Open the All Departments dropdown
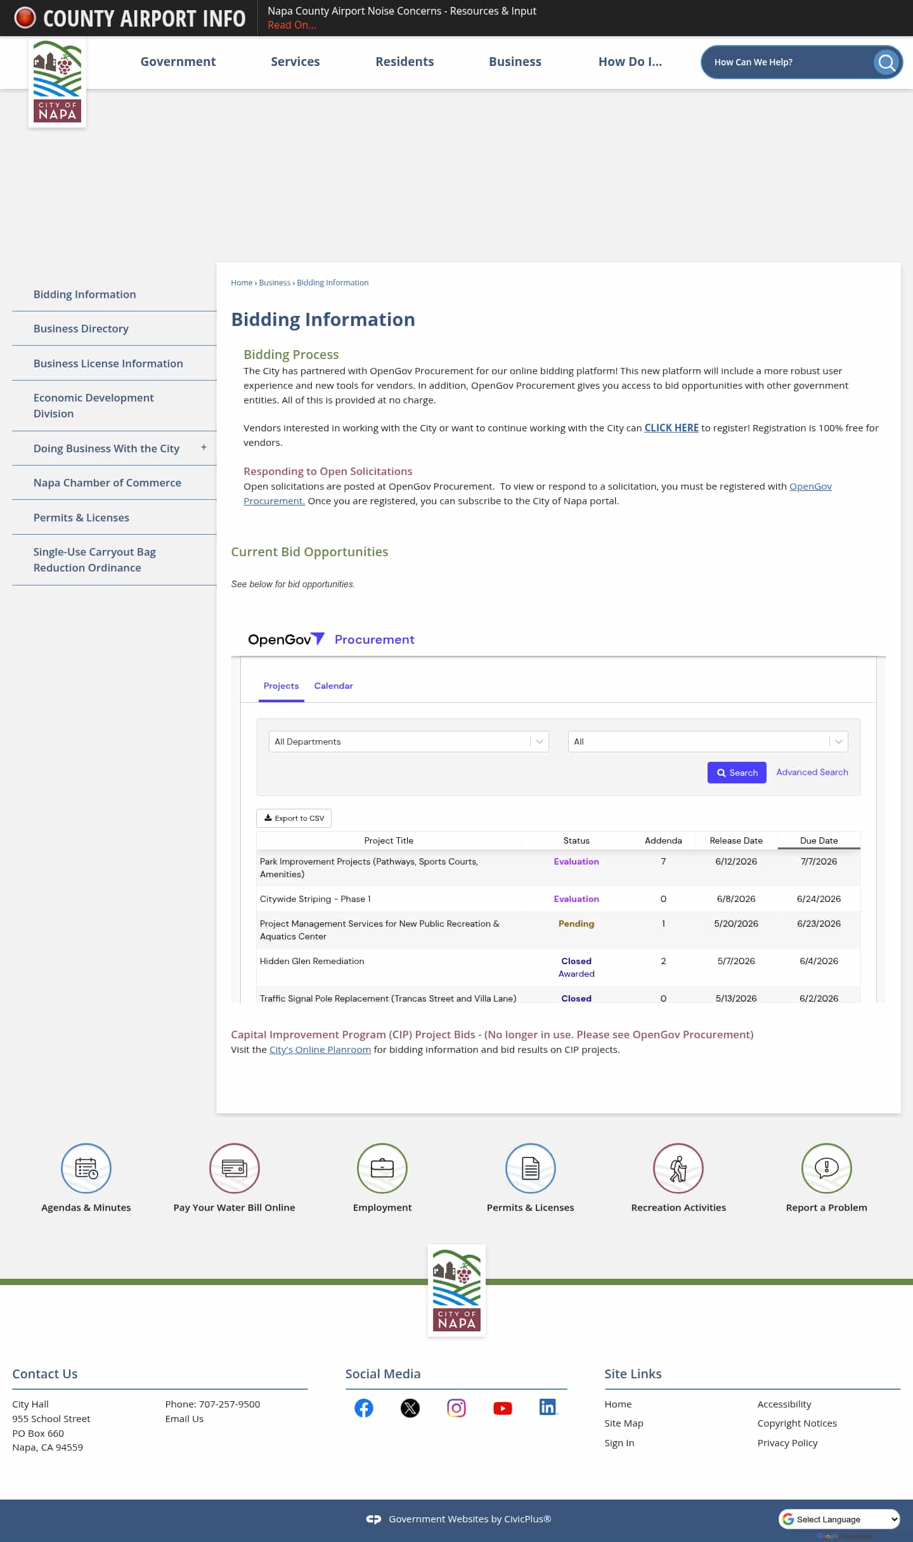The image size is (913, 1542). point(409,742)
